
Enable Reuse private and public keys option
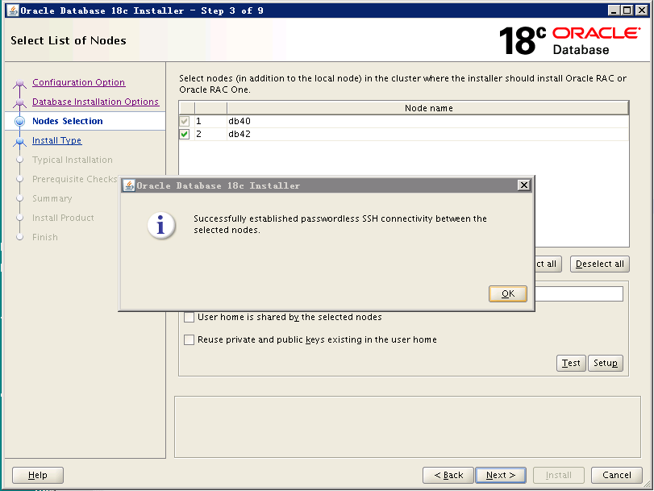(189, 339)
